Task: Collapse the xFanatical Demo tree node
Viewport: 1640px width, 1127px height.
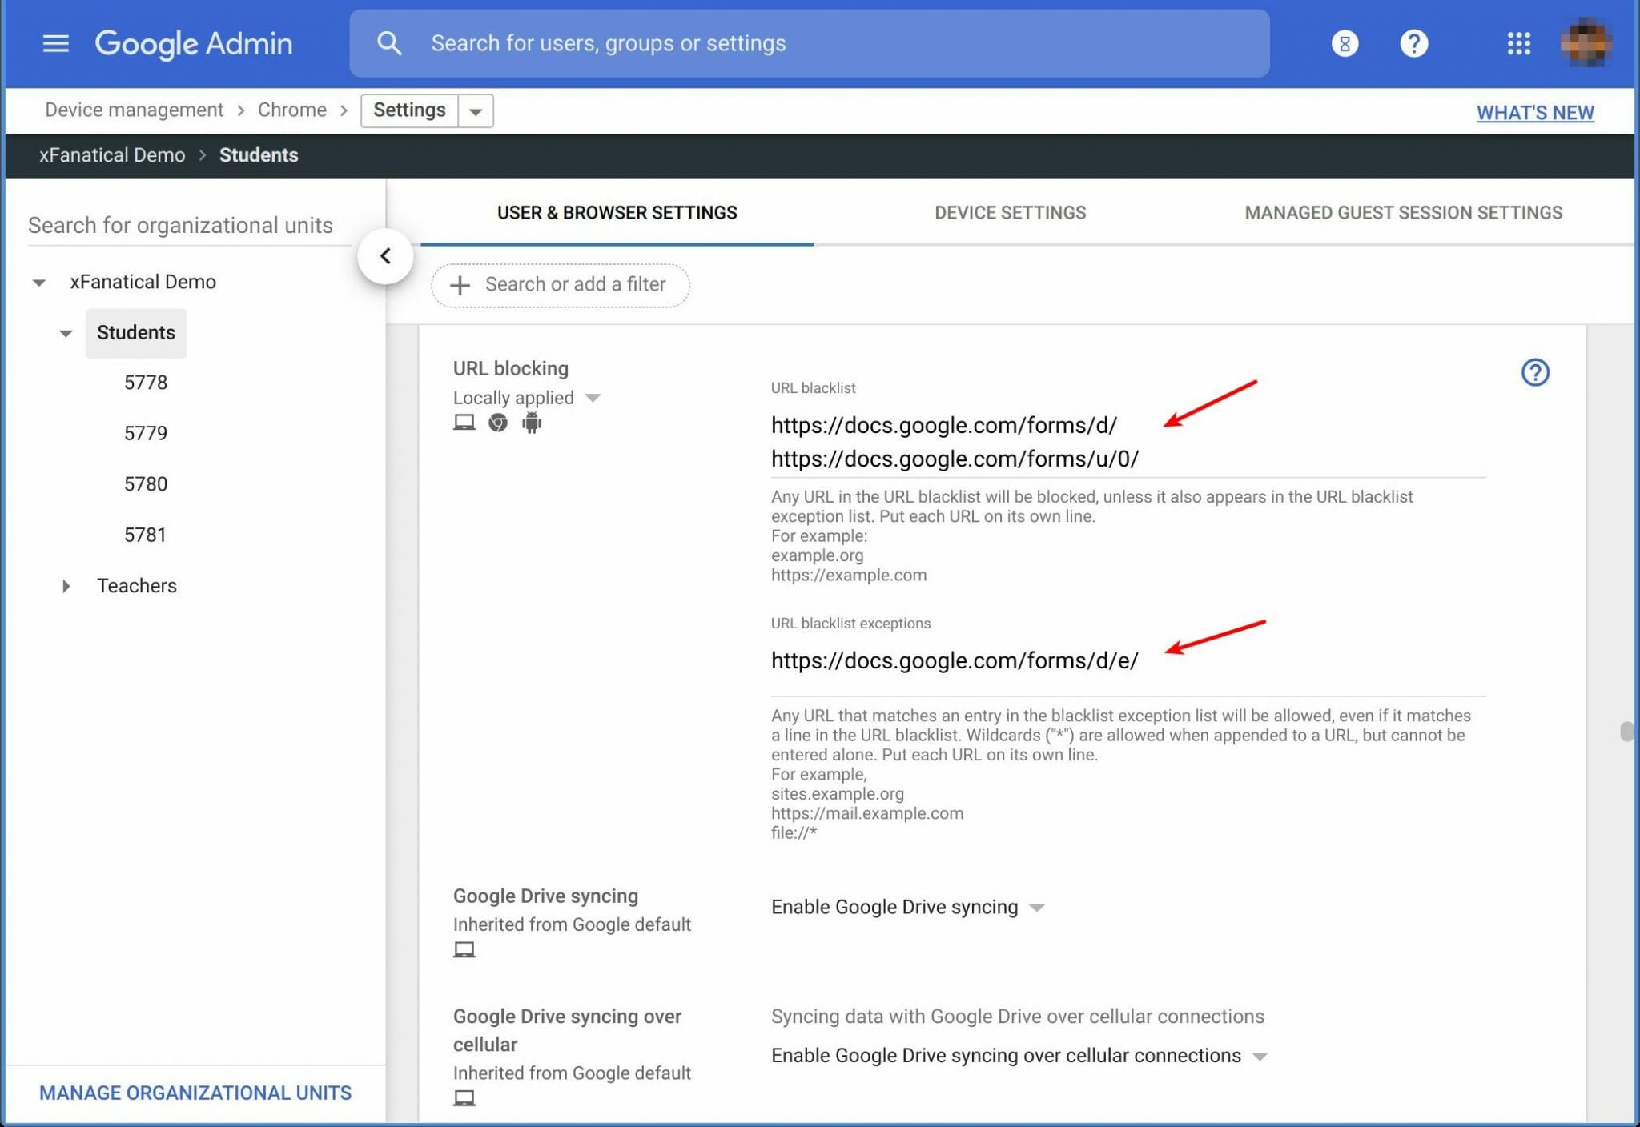Action: tap(38, 283)
